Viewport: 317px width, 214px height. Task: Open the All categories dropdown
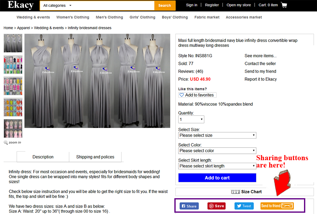point(57,5)
